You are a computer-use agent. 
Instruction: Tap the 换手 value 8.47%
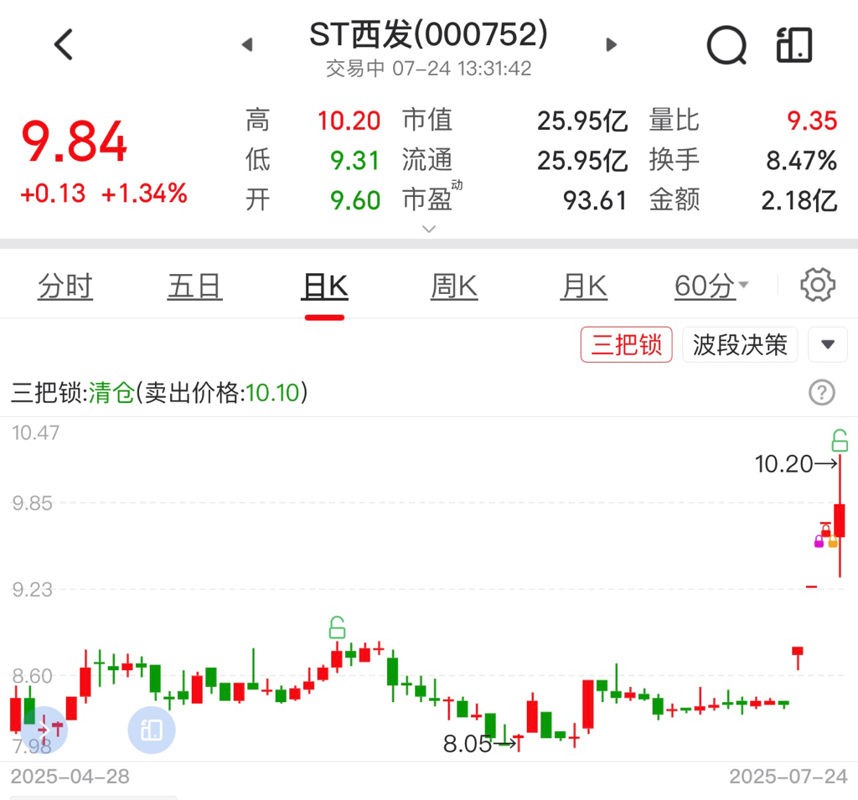point(802,160)
